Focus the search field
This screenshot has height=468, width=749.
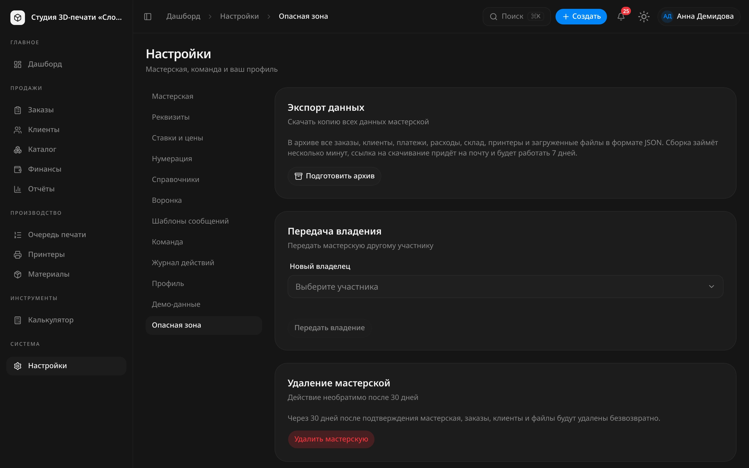coord(516,16)
